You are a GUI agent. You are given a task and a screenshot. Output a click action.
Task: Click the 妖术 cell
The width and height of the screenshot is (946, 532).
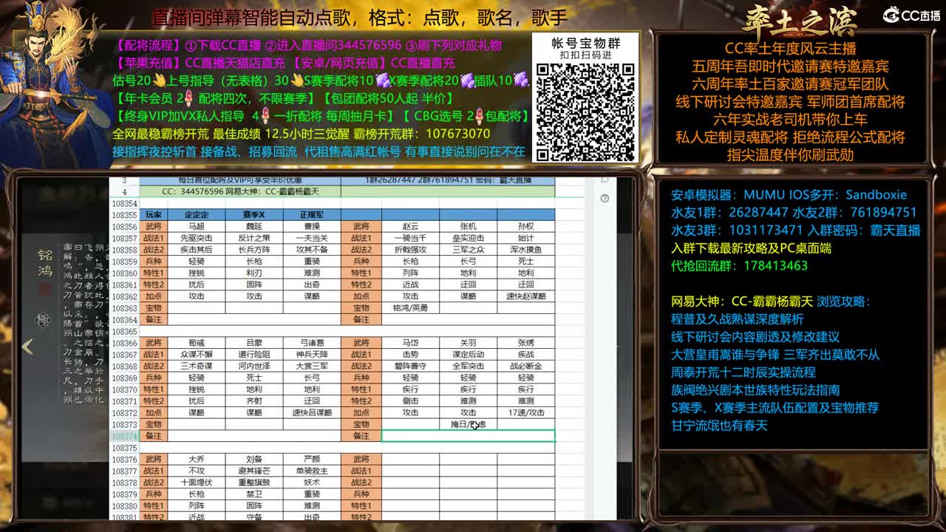pos(312,482)
